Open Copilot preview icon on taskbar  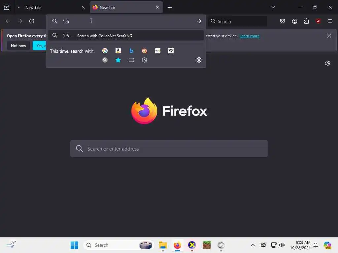coord(327,245)
